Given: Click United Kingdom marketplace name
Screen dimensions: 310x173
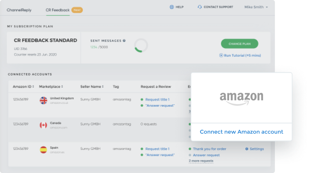Looking at the screenshot, I should pyautogui.click(x=62, y=98).
